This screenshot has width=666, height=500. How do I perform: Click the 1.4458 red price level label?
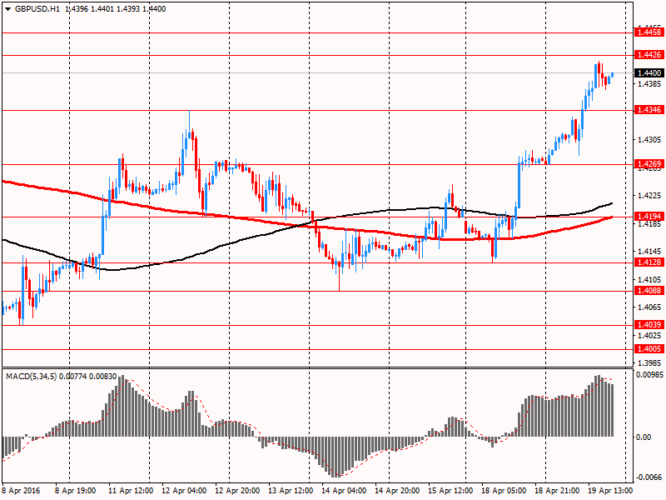pyautogui.click(x=649, y=32)
